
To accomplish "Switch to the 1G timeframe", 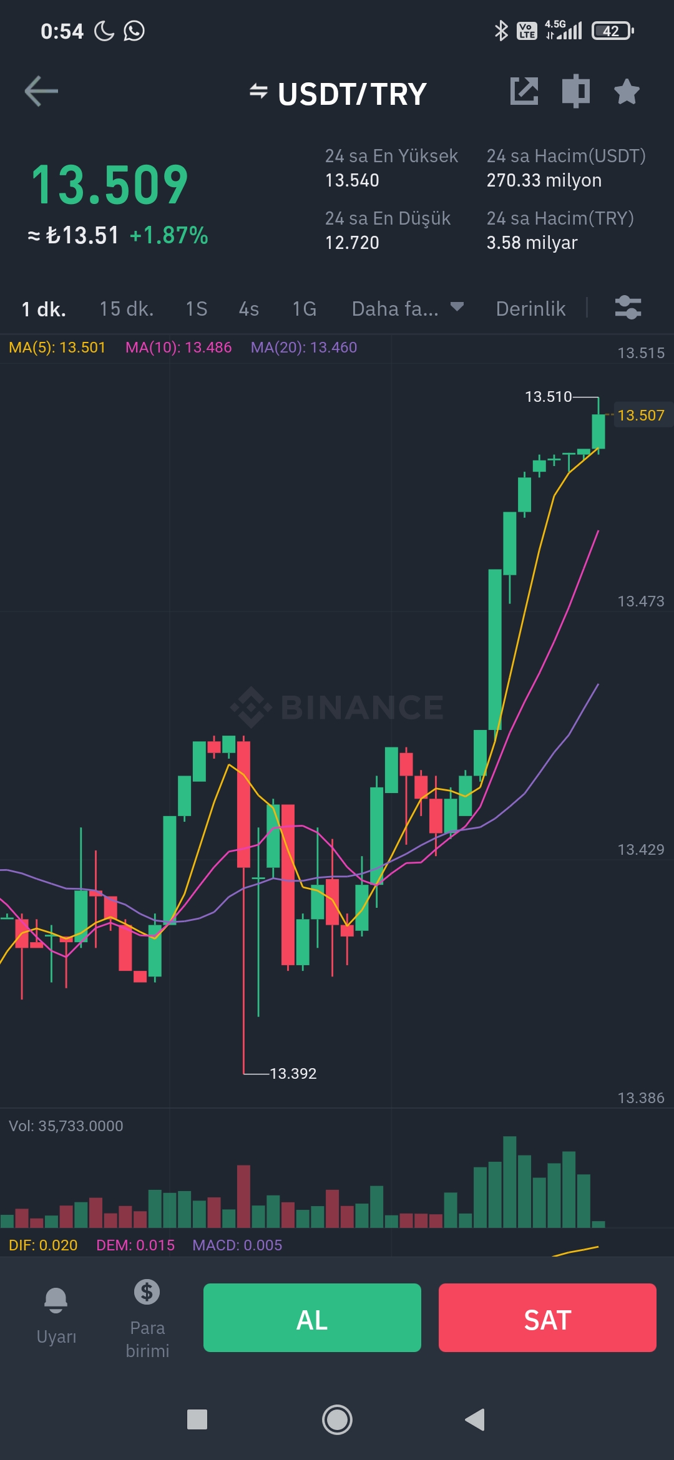I will pos(305,309).
